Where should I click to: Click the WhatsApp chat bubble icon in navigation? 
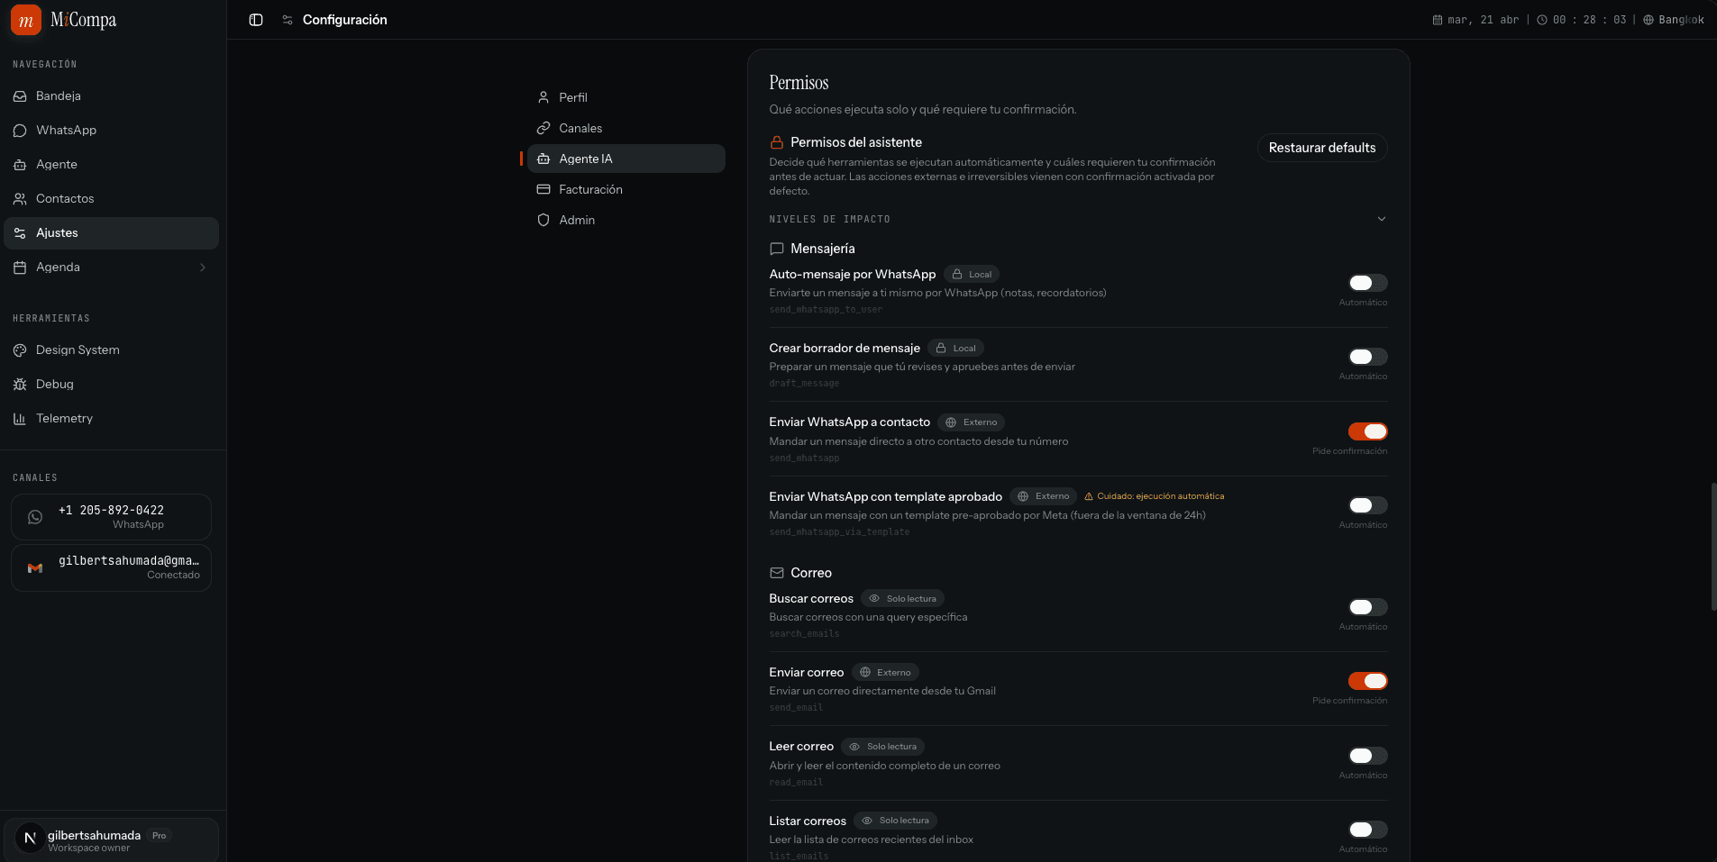(20, 131)
